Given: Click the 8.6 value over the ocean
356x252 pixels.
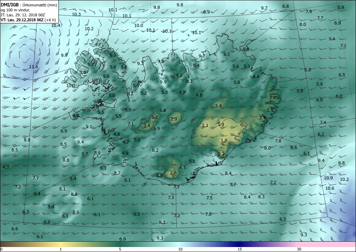Looking at the screenshot, I should click(x=76, y=212).
